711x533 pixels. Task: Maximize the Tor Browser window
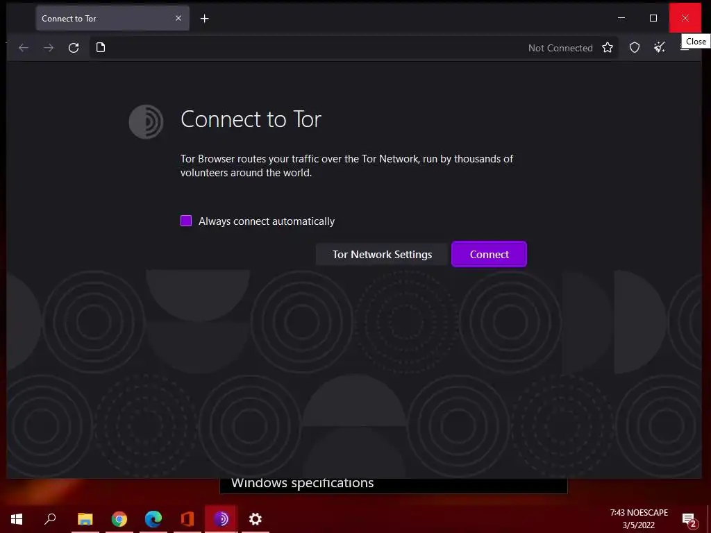[x=653, y=18]
